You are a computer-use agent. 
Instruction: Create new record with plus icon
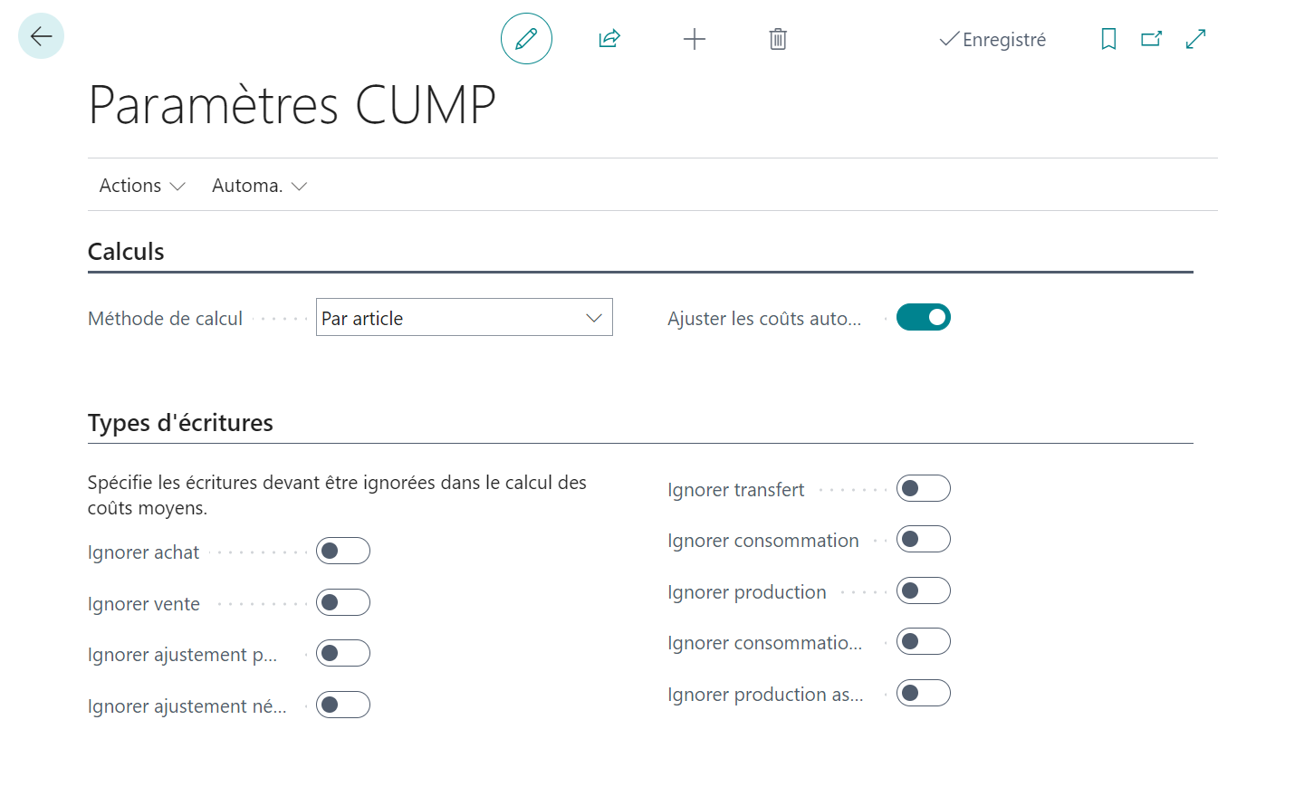click(x=694, y=39)
